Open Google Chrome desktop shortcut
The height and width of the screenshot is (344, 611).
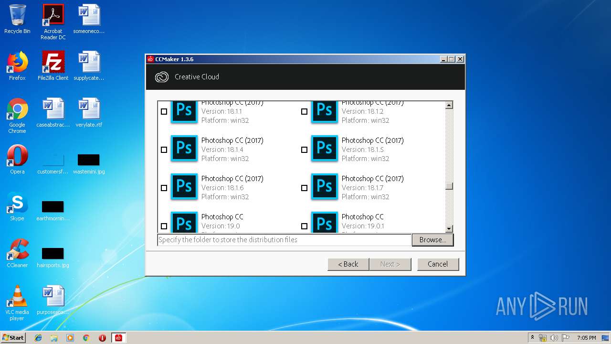17,116
